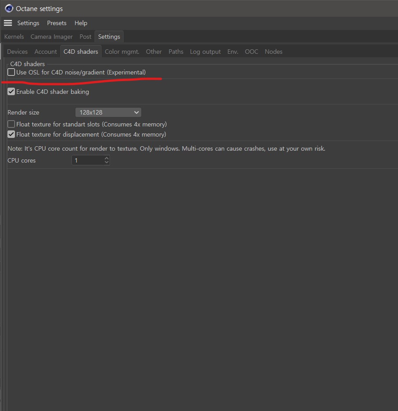Click the Render size label
398x411 pixels.
tap(23, 112)
